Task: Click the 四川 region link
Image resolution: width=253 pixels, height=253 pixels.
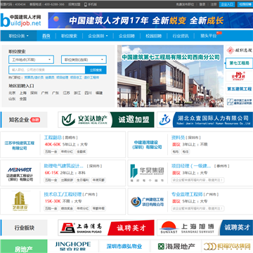Action: [x=88, y=93]
